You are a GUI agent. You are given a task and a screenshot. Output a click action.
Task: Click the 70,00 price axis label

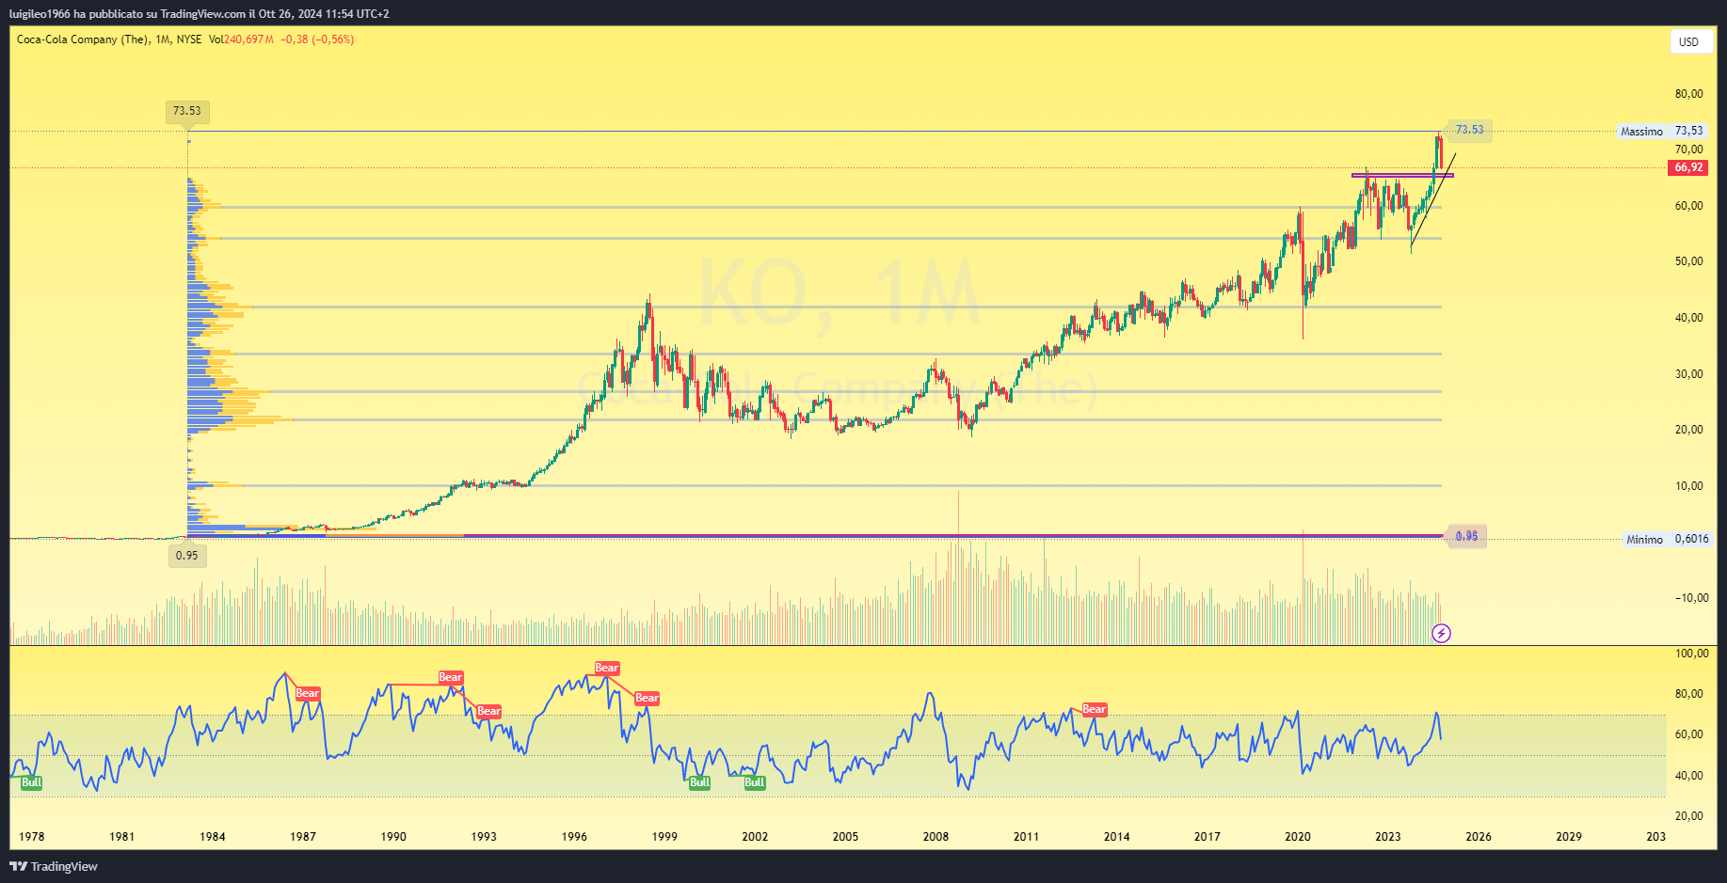tap(1688, 150)
